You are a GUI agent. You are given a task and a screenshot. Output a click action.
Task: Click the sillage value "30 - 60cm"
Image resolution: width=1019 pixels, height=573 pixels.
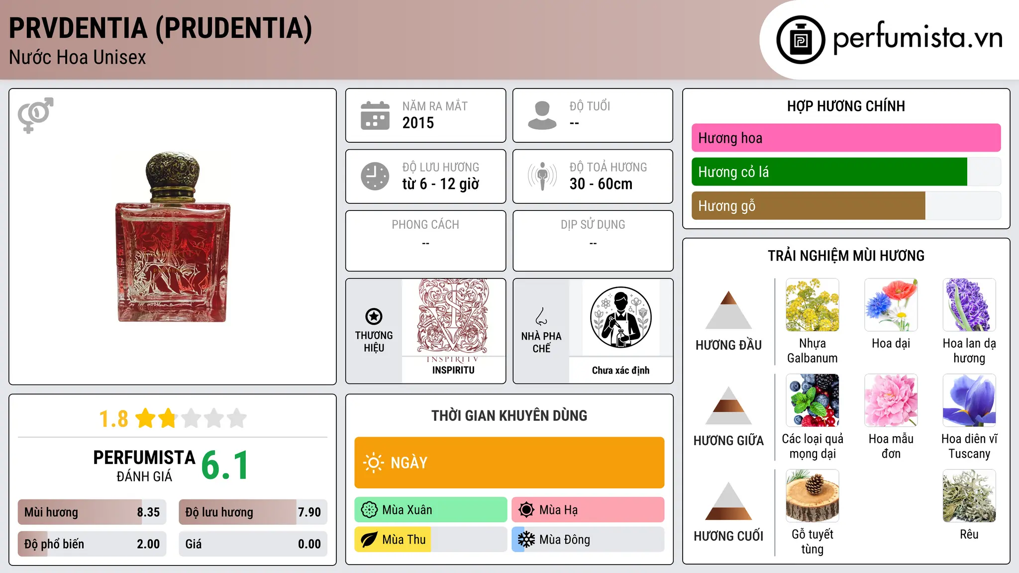[x=601, y=184]
